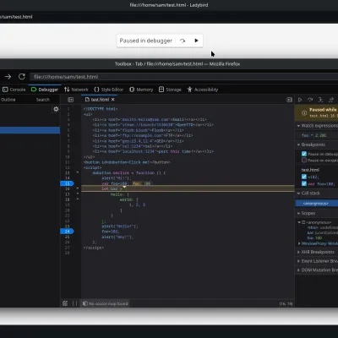Collapse code fold arrow on line 18

coord(78,199)
